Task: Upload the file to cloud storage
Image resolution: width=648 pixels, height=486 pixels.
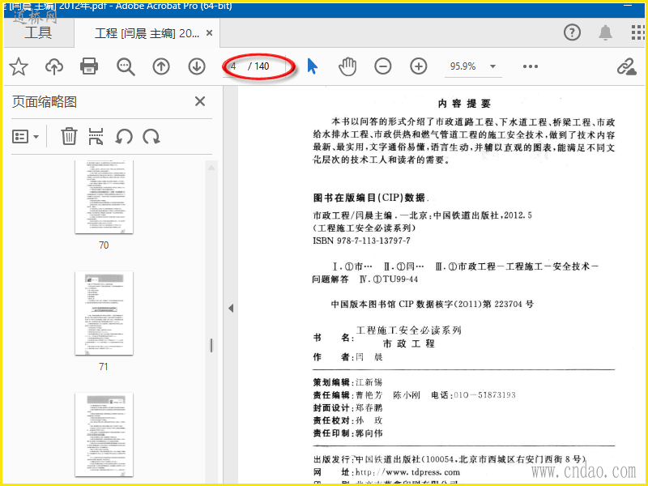Action: (x=54, y=66)
